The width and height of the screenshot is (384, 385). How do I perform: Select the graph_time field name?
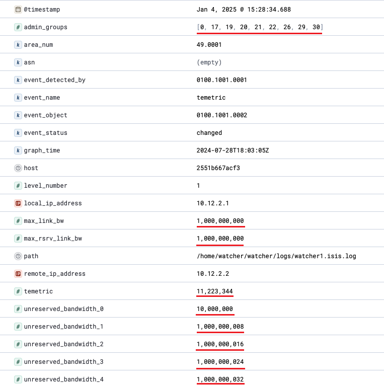coord(42,150)
